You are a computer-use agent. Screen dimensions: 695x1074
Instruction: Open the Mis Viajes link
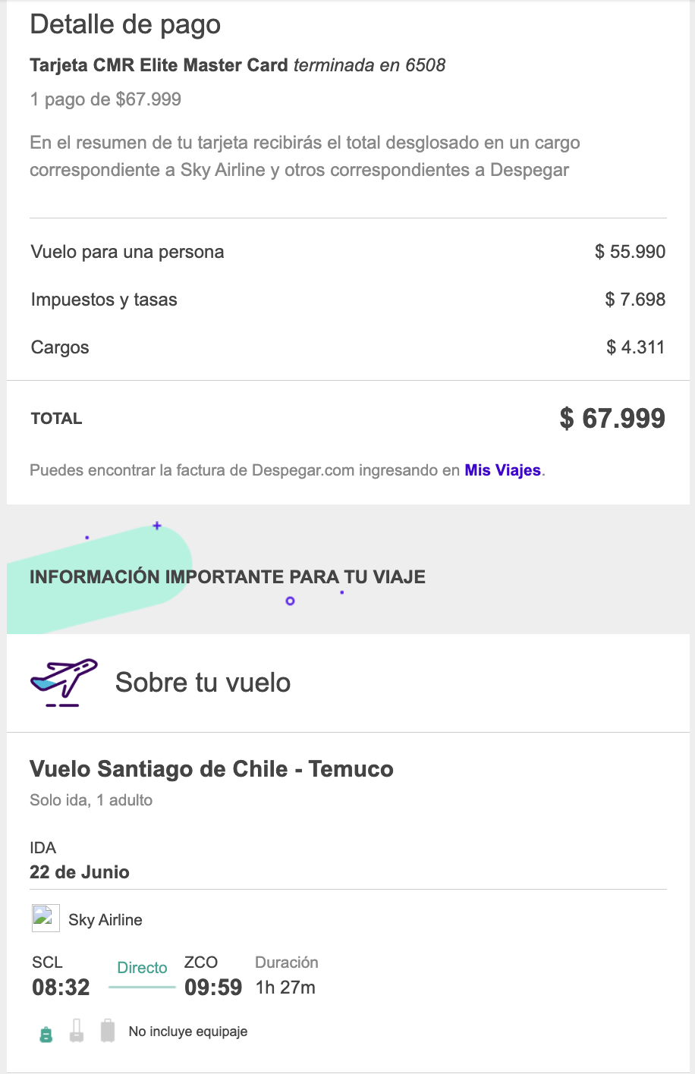pyautogui.click(x=502, y=470)
